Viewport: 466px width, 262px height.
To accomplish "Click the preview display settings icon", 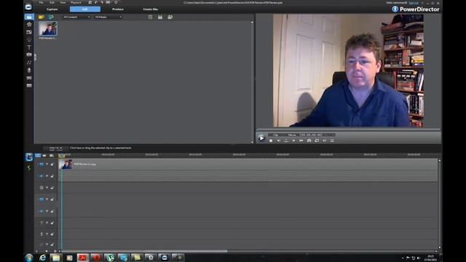I will pyautogui.click(x=317, y=140).
